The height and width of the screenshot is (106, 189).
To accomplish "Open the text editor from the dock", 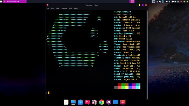I will click(x=66, y=102).
